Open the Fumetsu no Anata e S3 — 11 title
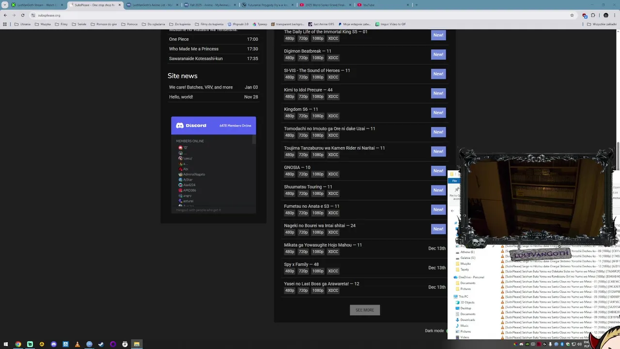Viewport: 620px width, 349px height. [x=311, y=206]
